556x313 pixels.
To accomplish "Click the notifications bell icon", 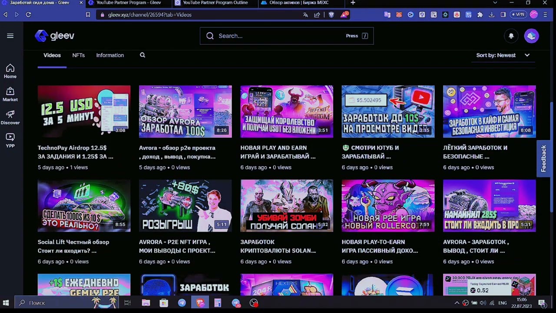I will [x=511, y=36].
